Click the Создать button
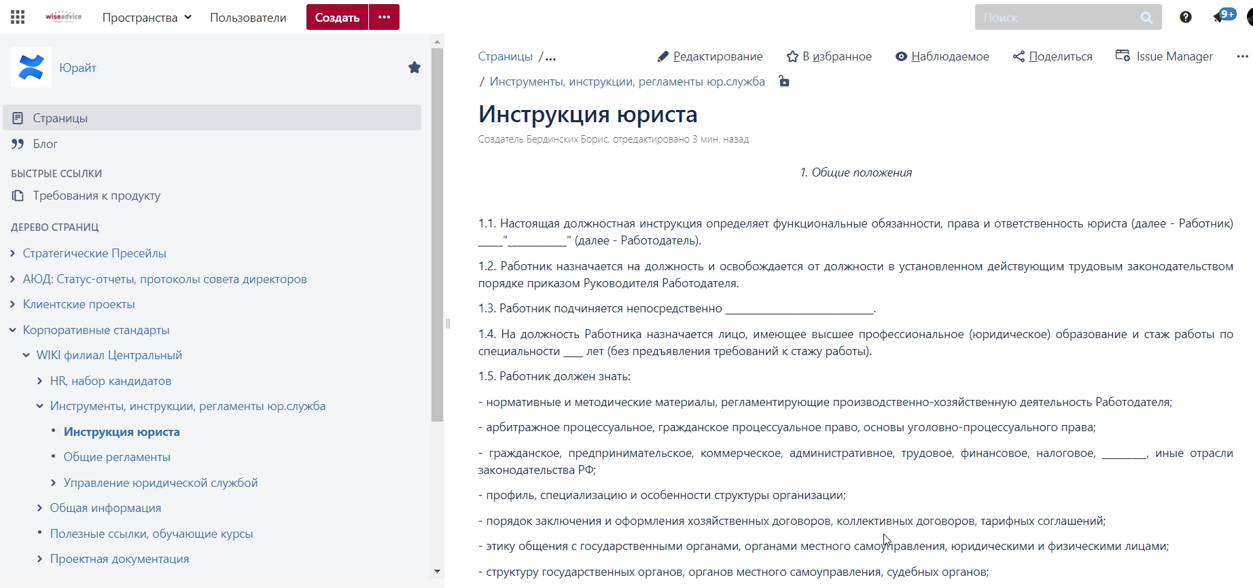The width and height of the screenshot is (1253, 588). click(x=337, y=17)
